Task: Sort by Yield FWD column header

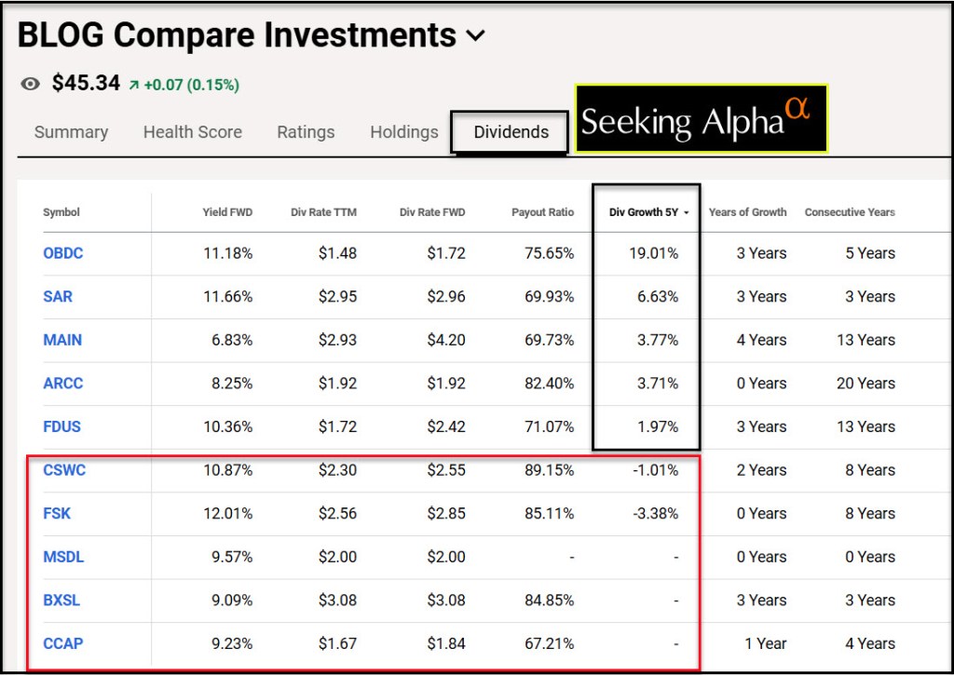Action: [227, 212]
